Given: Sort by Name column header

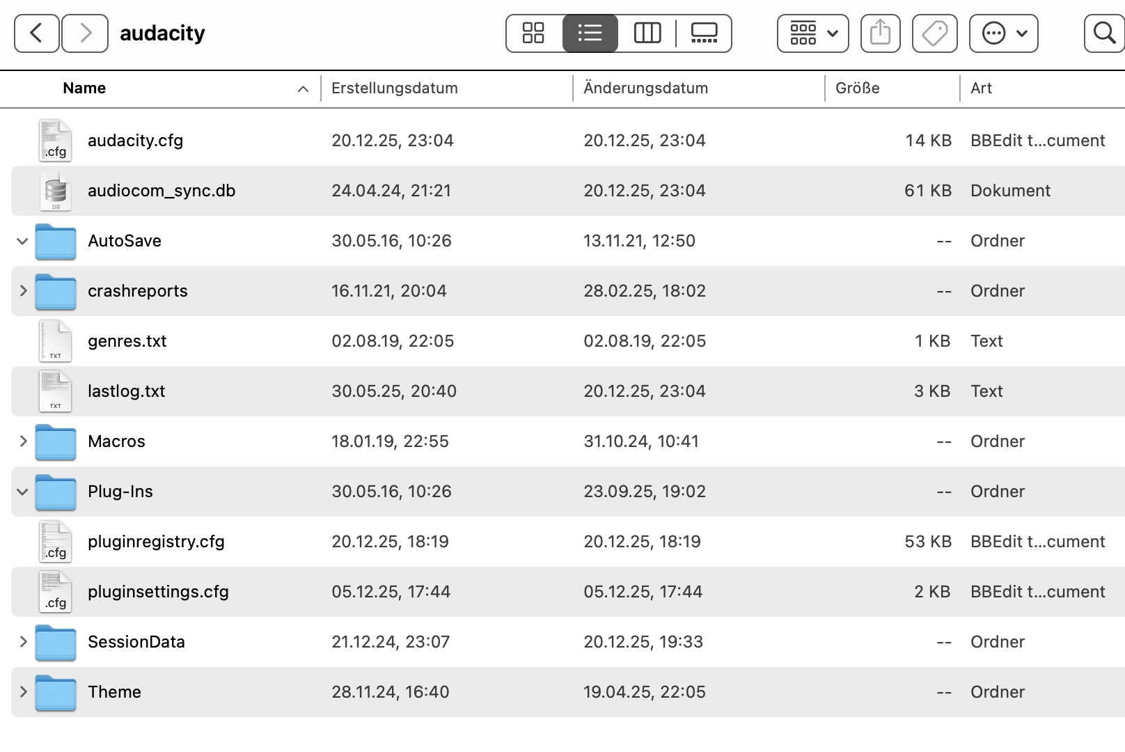Looking at the screenshot, I should 84,88.
